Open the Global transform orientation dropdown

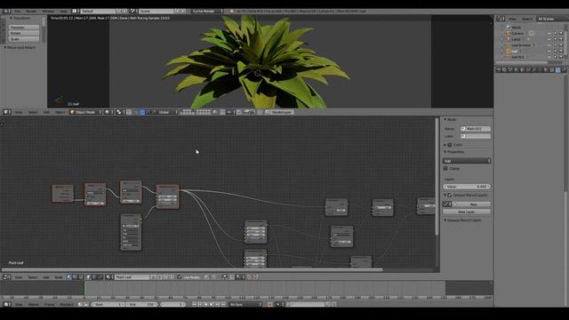(168, 112)
